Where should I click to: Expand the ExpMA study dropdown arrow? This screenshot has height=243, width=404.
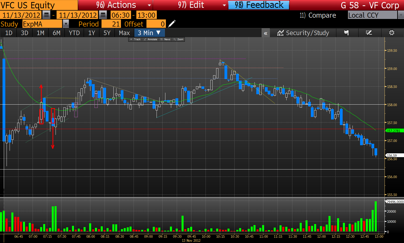click(x=66, y=24)
